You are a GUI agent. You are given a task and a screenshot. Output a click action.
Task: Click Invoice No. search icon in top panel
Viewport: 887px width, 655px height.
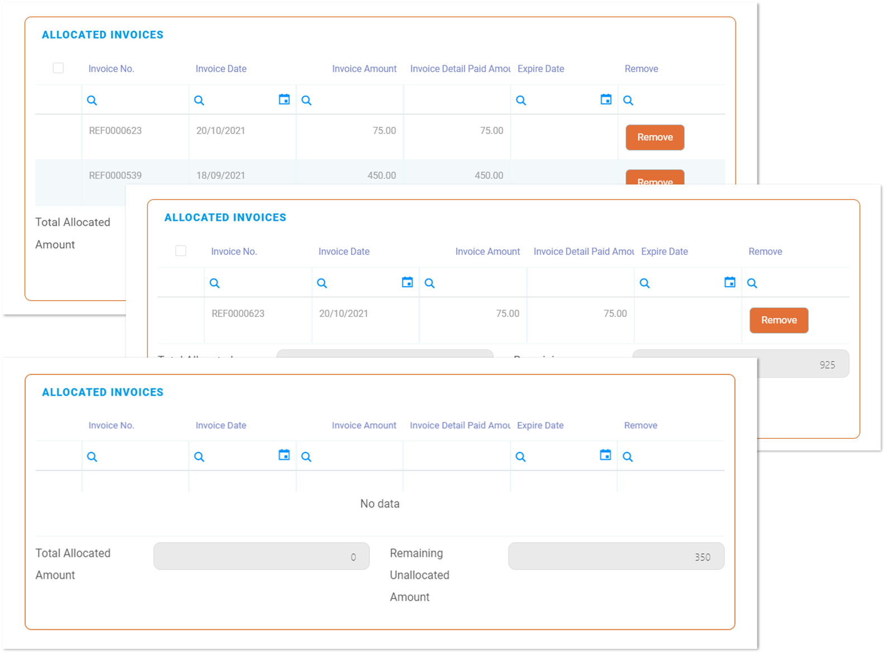(x=92, y=101)
